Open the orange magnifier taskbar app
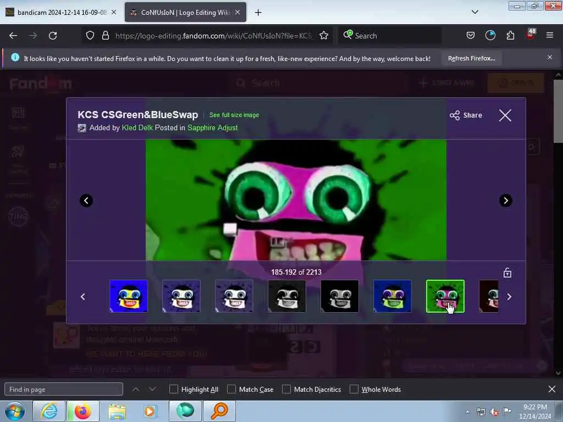Screen dimensions: 563x422 219,411
